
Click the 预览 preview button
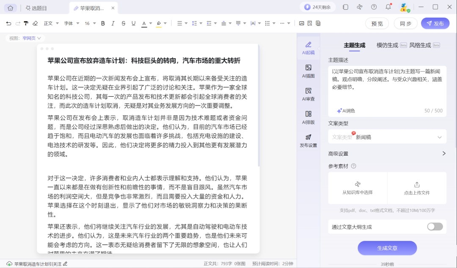pos(377,24)
